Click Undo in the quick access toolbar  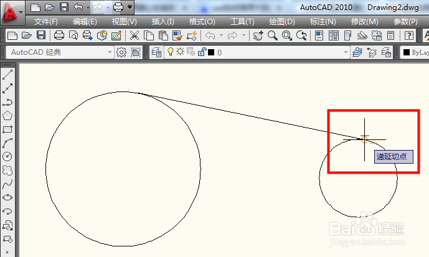(78, 7)
